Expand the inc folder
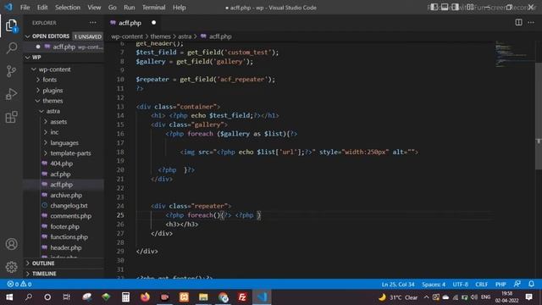542x305 pixels. [54, 132]
